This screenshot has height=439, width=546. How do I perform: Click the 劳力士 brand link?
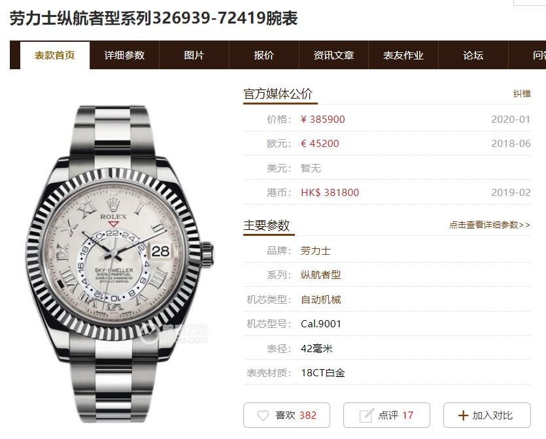point(315,250)
